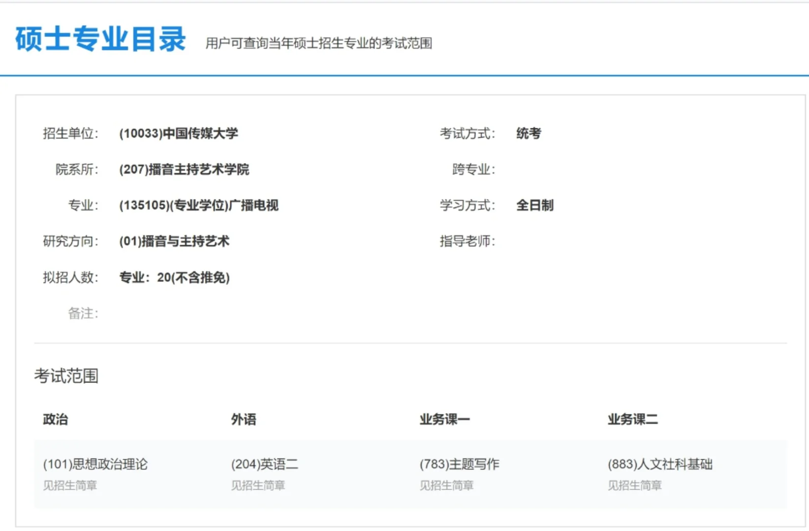The height and width of the screenshot is (531, 809).
Task: Click the 考试方式 label
Action: (467, 133)
